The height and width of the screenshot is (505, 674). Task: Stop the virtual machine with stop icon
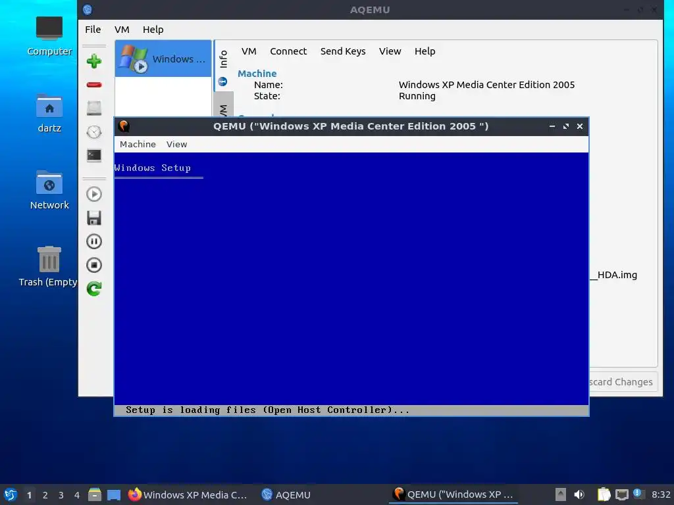[x=93, y=265]
